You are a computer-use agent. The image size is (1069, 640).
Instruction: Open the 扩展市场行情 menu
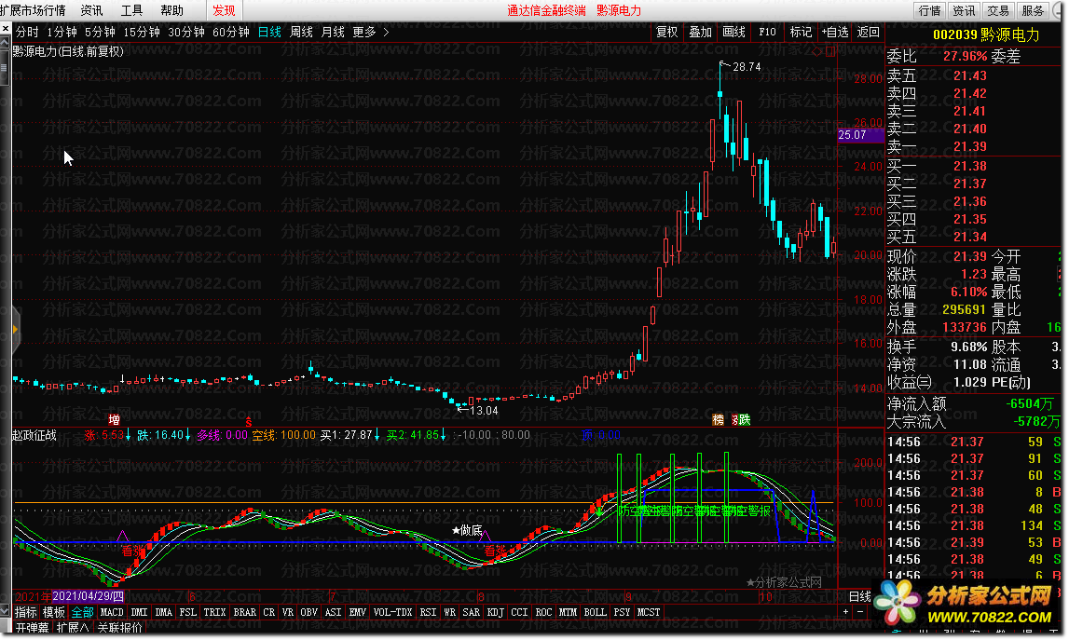tap(34, 10)
